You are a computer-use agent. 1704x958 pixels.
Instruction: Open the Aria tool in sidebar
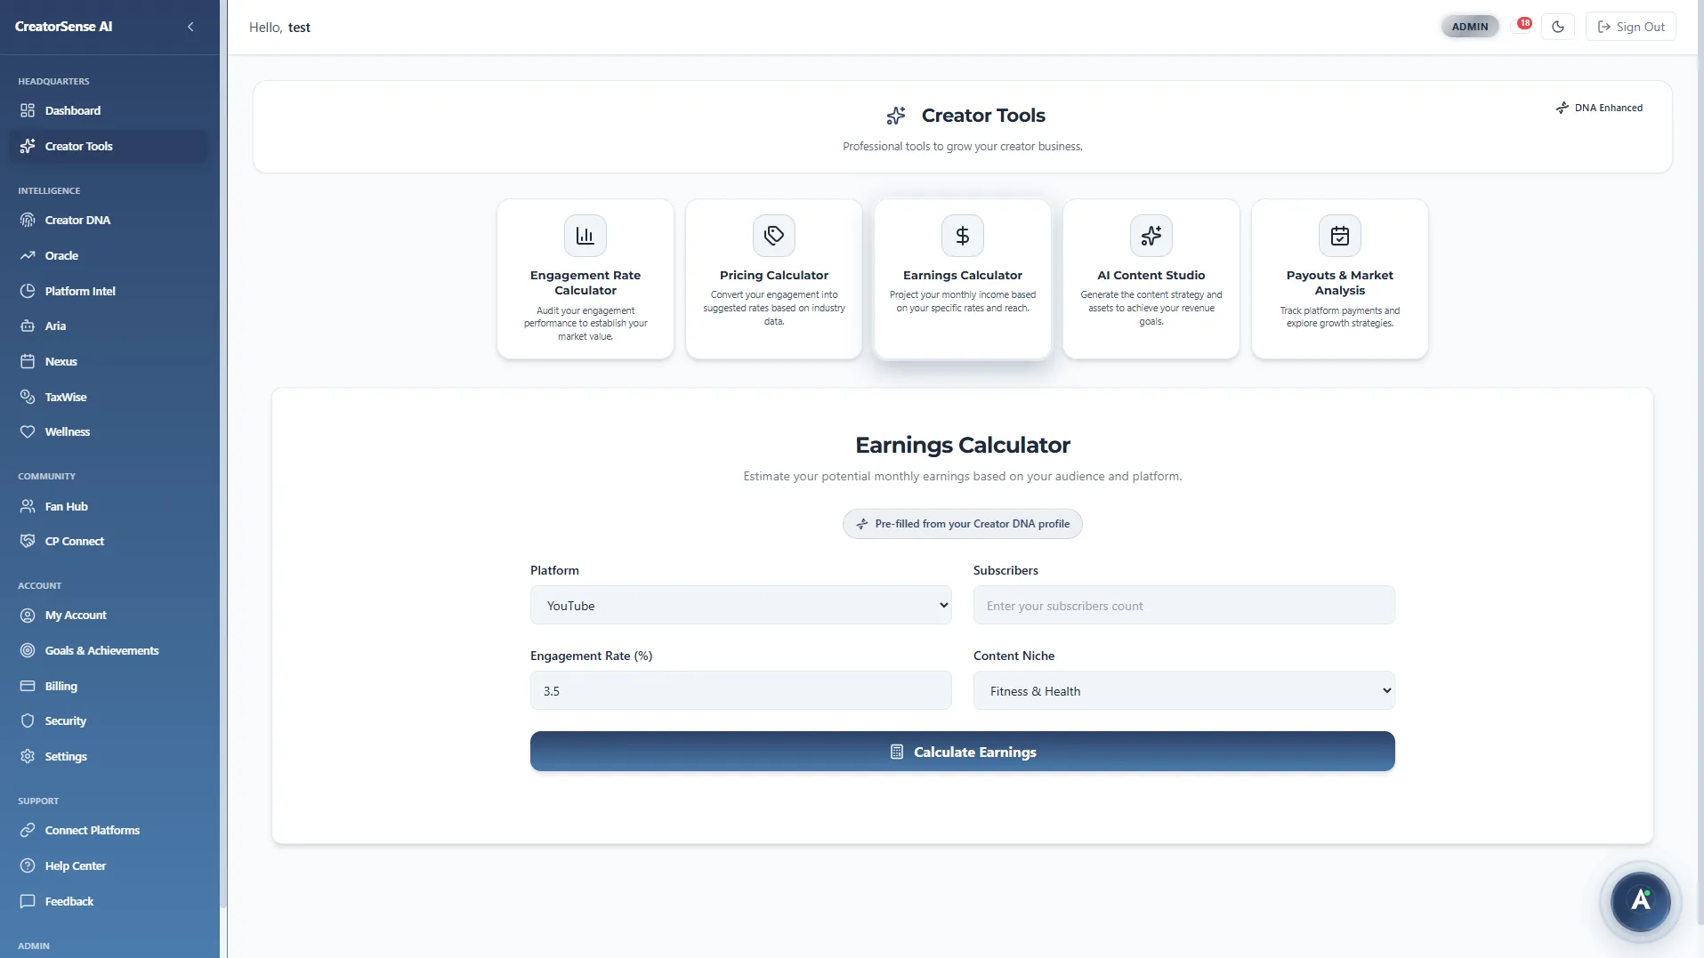[55, 326]
